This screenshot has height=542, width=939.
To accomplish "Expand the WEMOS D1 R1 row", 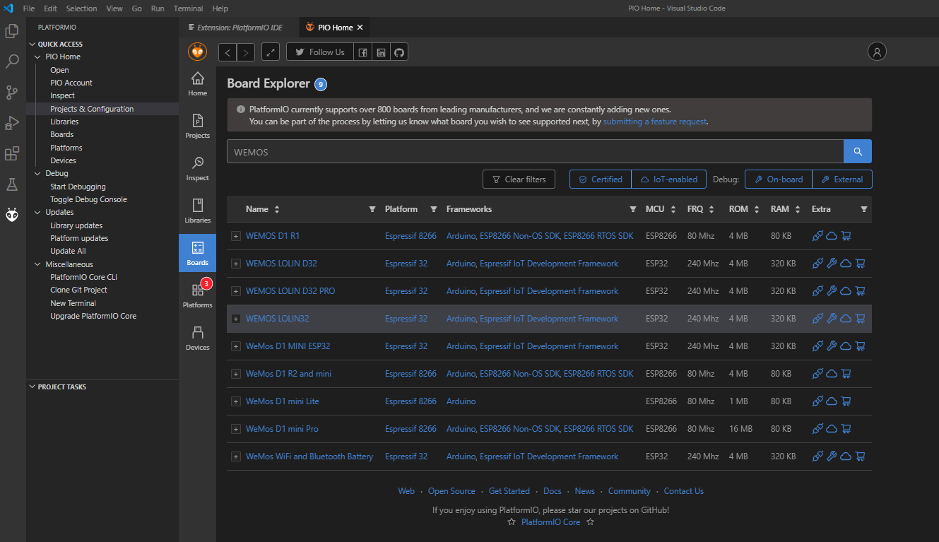I will click(236, 236).
